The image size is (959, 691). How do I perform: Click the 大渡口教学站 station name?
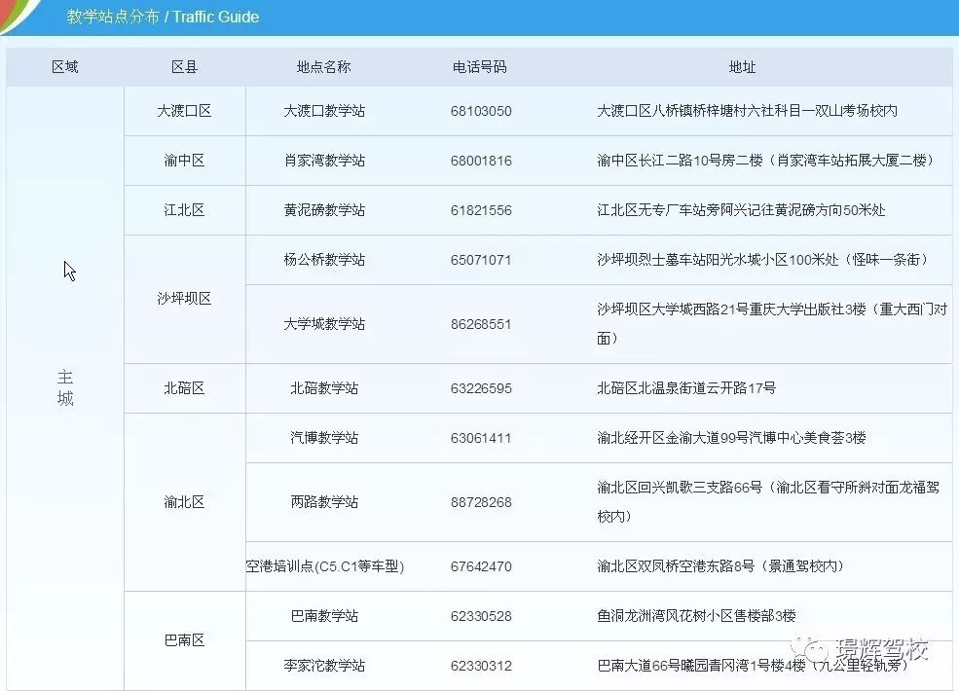pos(323,110)
